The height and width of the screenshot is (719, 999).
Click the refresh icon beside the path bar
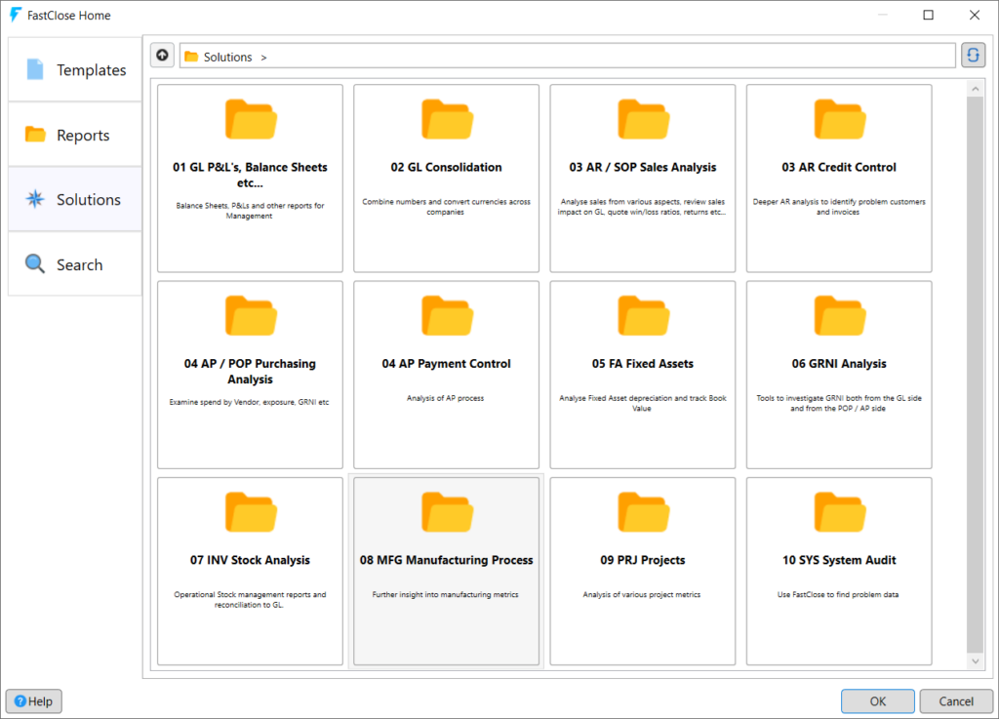click(973, 56)
